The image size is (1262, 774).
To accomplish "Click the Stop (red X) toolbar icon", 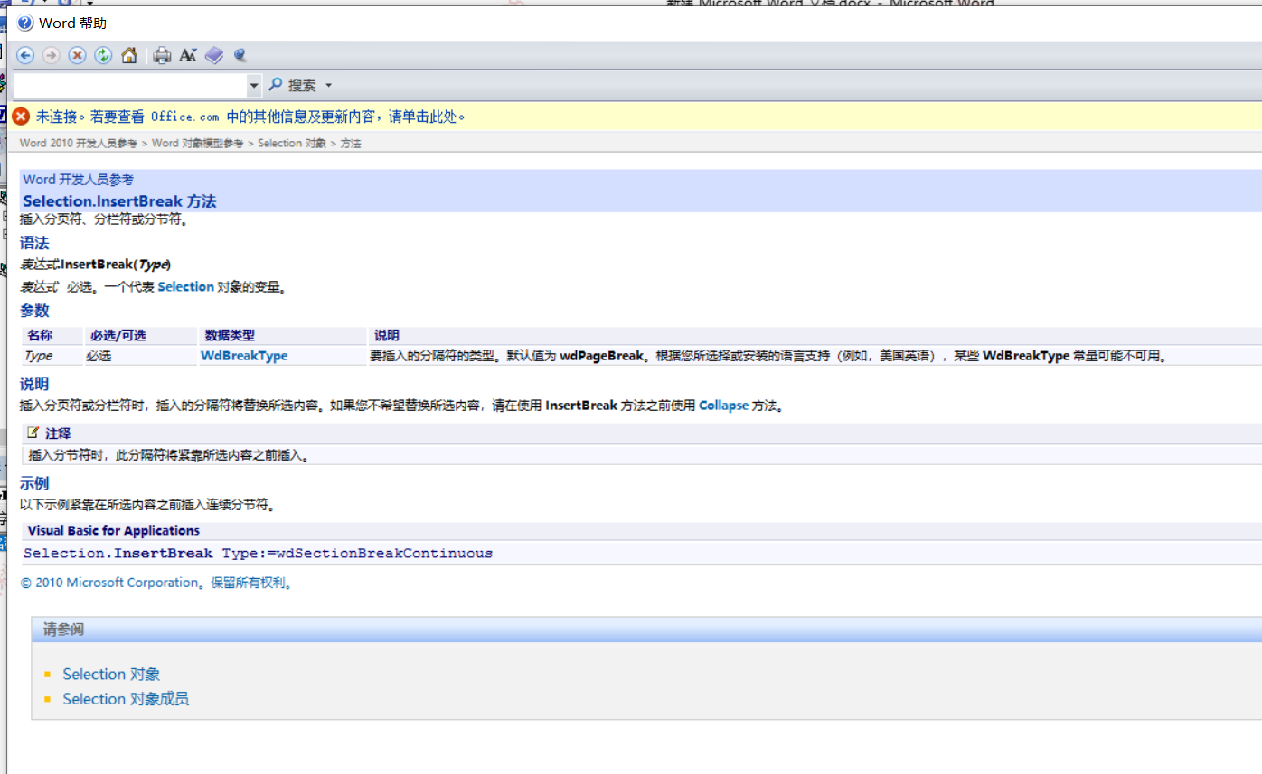I will coord(77,55).
